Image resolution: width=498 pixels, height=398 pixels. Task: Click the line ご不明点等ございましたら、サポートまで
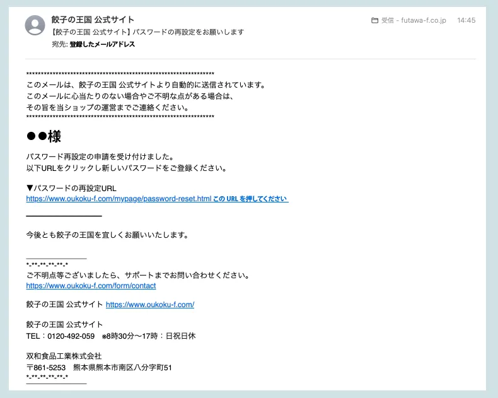[x=139, y=275]
